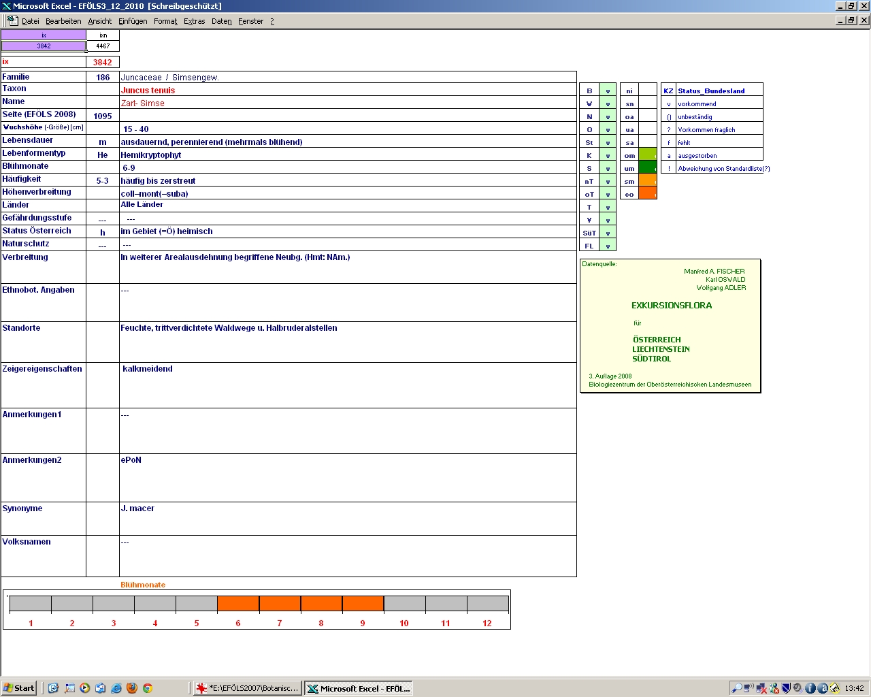Click the messenger tray icon
The height and width of the screenshot is (697, 871).
pyautogui.click(x=774, y=688)
